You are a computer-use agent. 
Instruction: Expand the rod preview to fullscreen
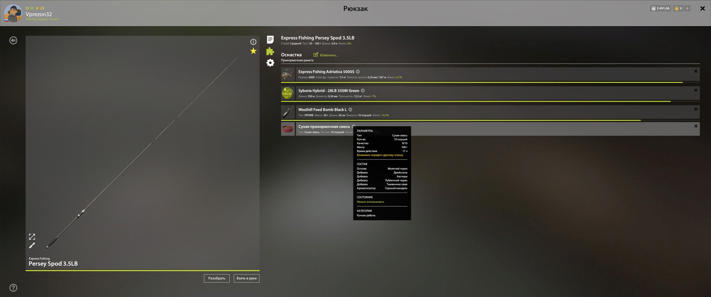[32, 237]
